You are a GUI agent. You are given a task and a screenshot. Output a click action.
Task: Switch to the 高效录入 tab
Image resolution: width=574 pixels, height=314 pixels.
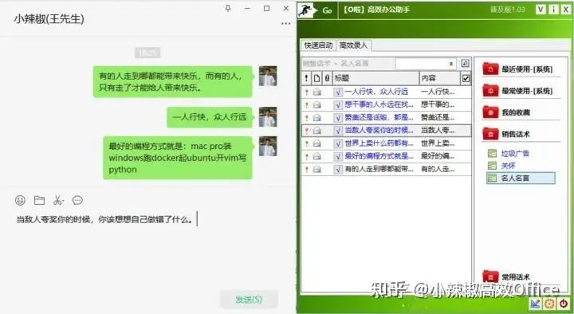pos(353,45)
